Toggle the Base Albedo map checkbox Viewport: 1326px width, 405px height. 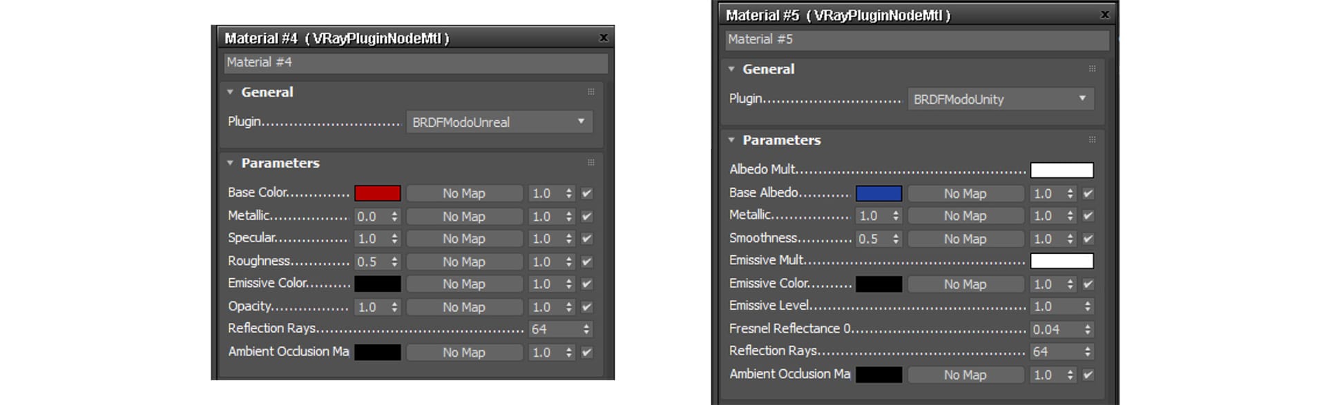click(x=1088, y=194)
